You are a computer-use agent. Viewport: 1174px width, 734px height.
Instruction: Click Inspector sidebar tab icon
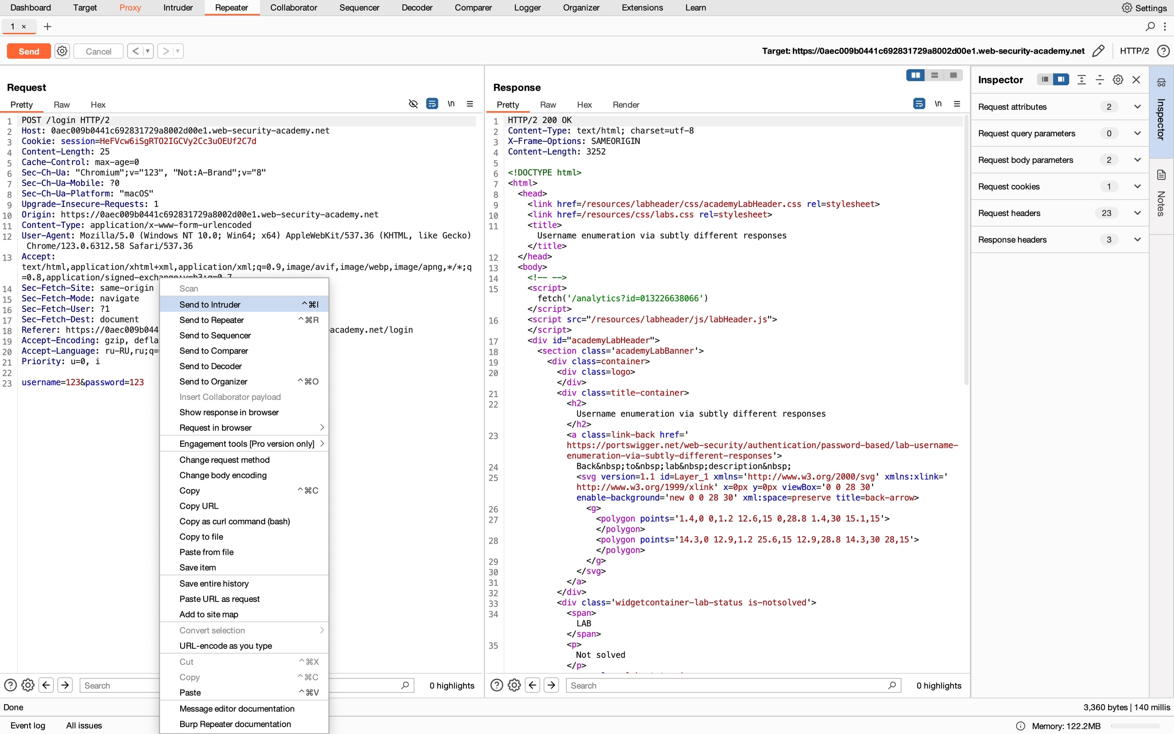click(x=1161, y=82)
